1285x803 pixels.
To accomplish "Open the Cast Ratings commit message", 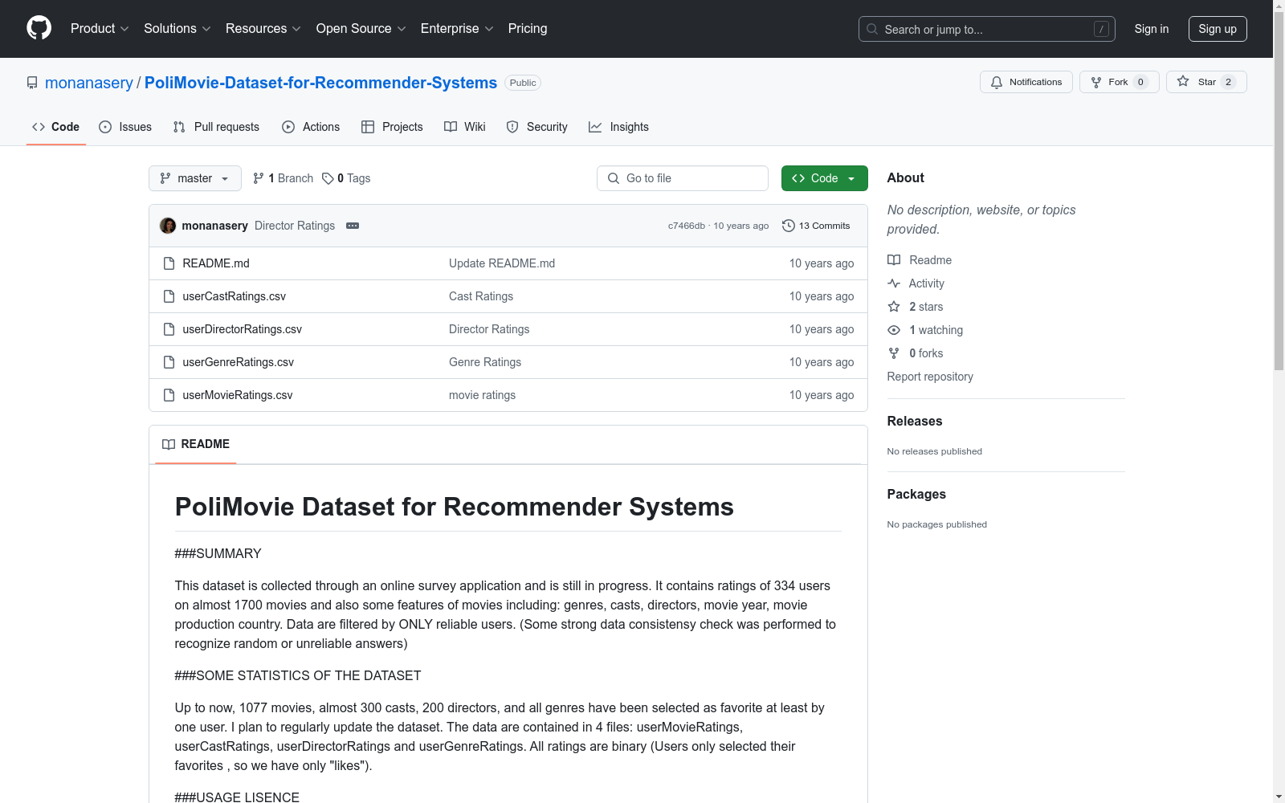I will pos(481,296).
